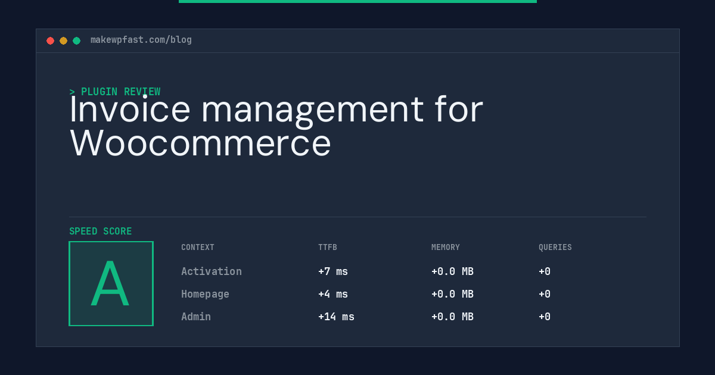Click the Activation memory '+0.0 MB' value
Image resolution: width=715 pixels, height=375 pixels.
[452, 271]
